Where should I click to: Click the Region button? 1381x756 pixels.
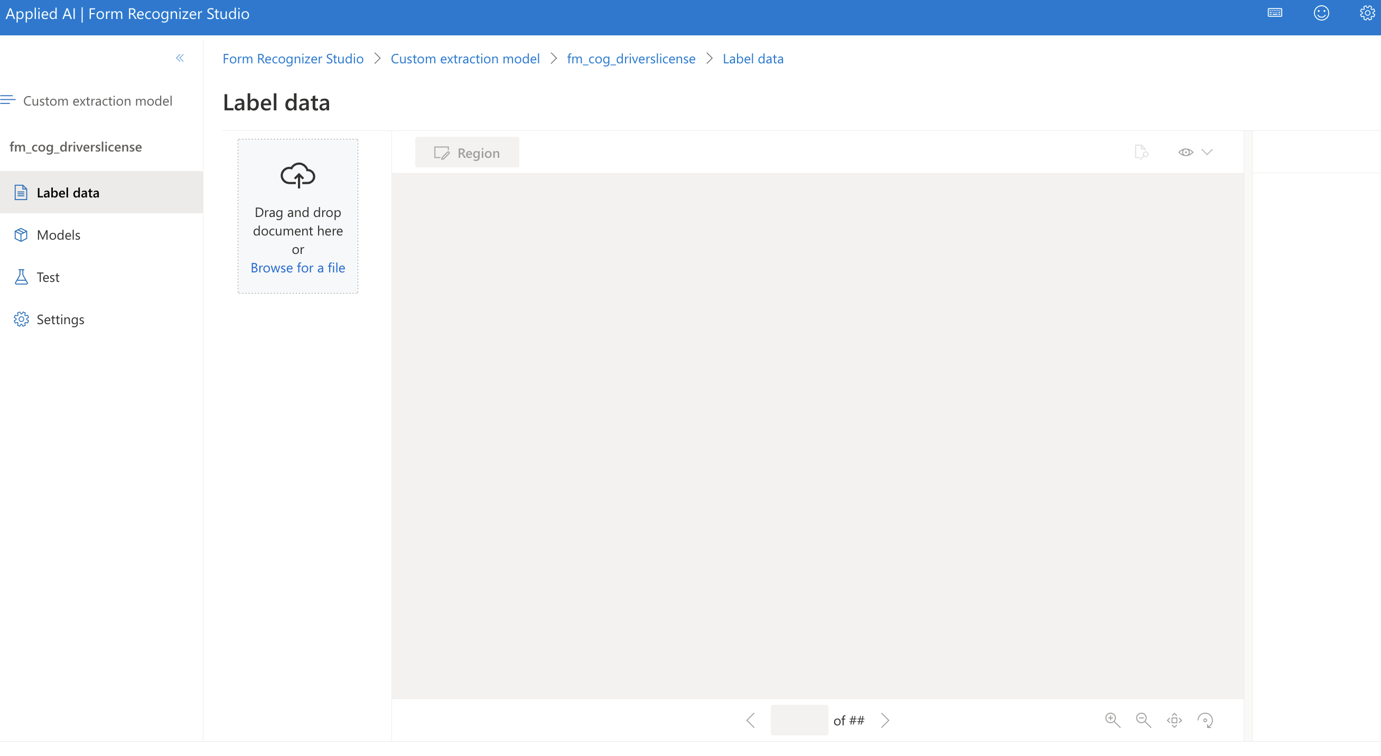point(466,153)
